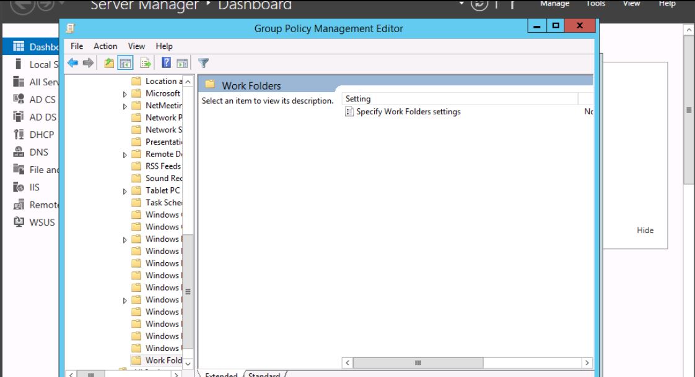
Task: Expand the Tablet PC tree node
Action: [125, 191]
